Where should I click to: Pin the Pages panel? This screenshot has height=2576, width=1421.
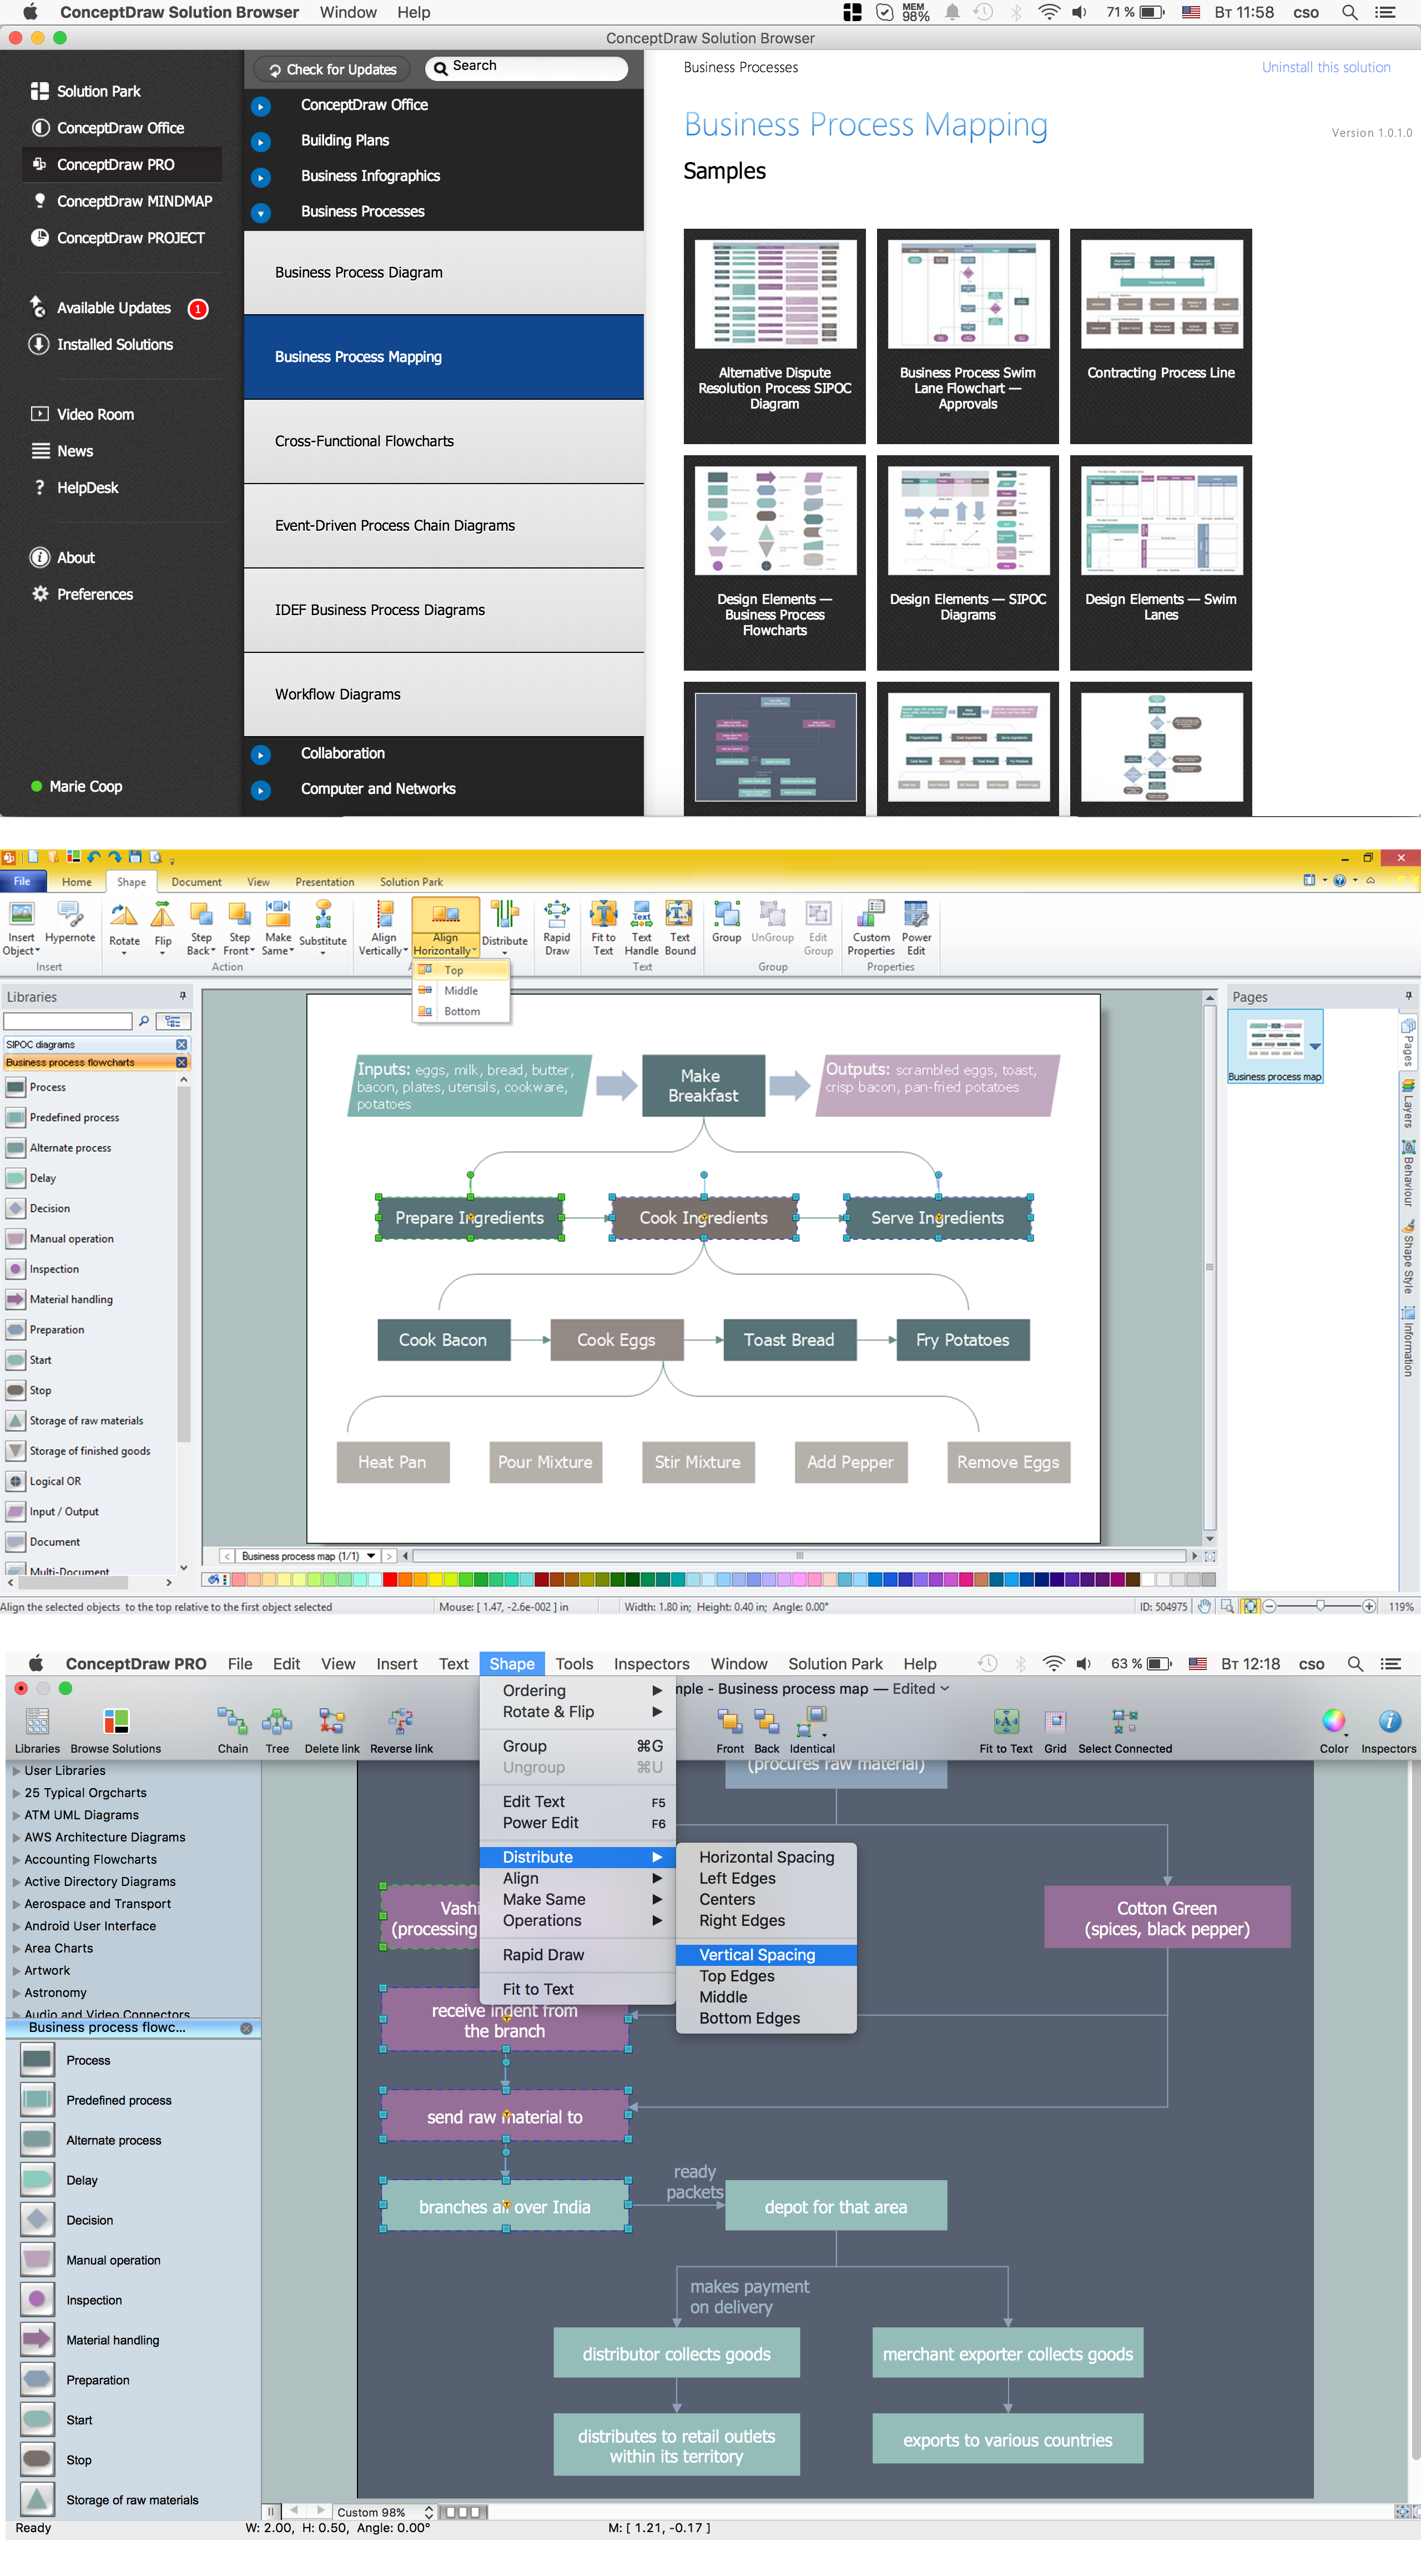coord(1408,996)
